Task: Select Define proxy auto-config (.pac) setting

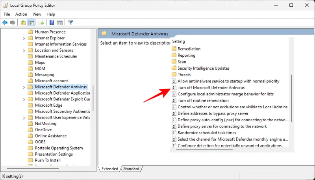Action: 233,120
